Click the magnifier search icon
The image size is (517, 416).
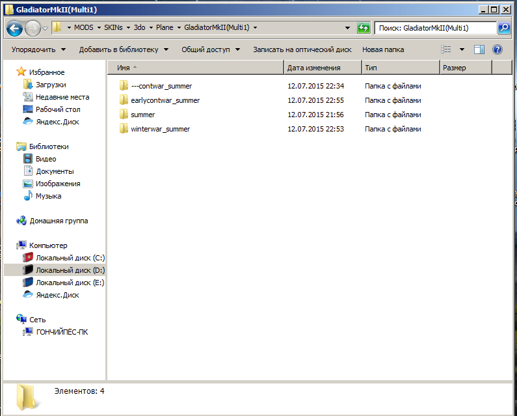[x=504, y=28]
